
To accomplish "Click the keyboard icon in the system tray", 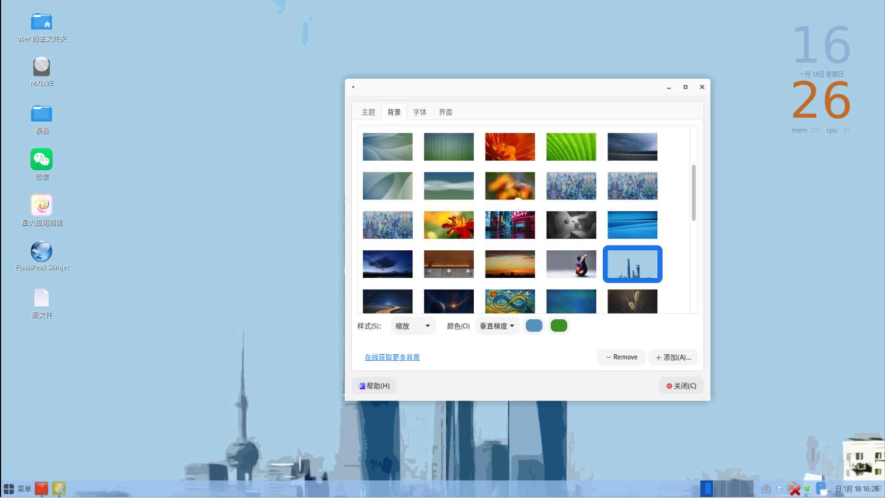I will click(766, 489).
